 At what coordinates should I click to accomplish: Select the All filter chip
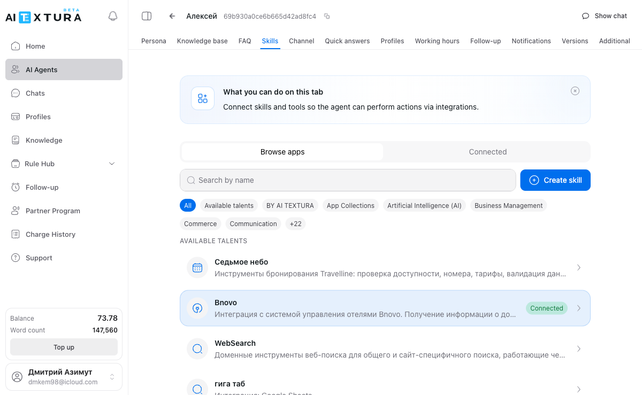(x=188, y=206)
